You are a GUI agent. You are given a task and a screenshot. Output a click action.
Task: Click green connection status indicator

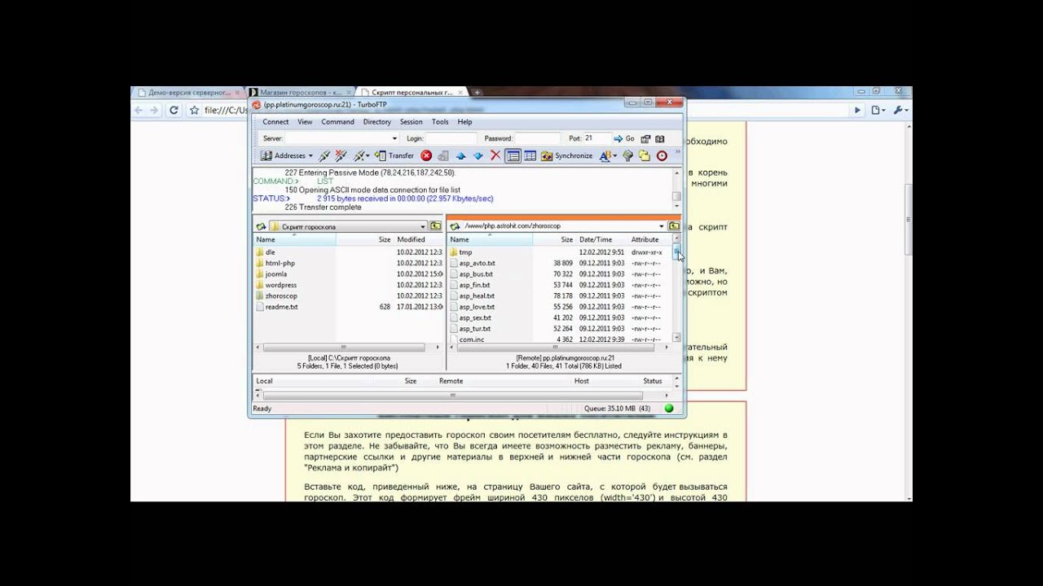[669, 409]
